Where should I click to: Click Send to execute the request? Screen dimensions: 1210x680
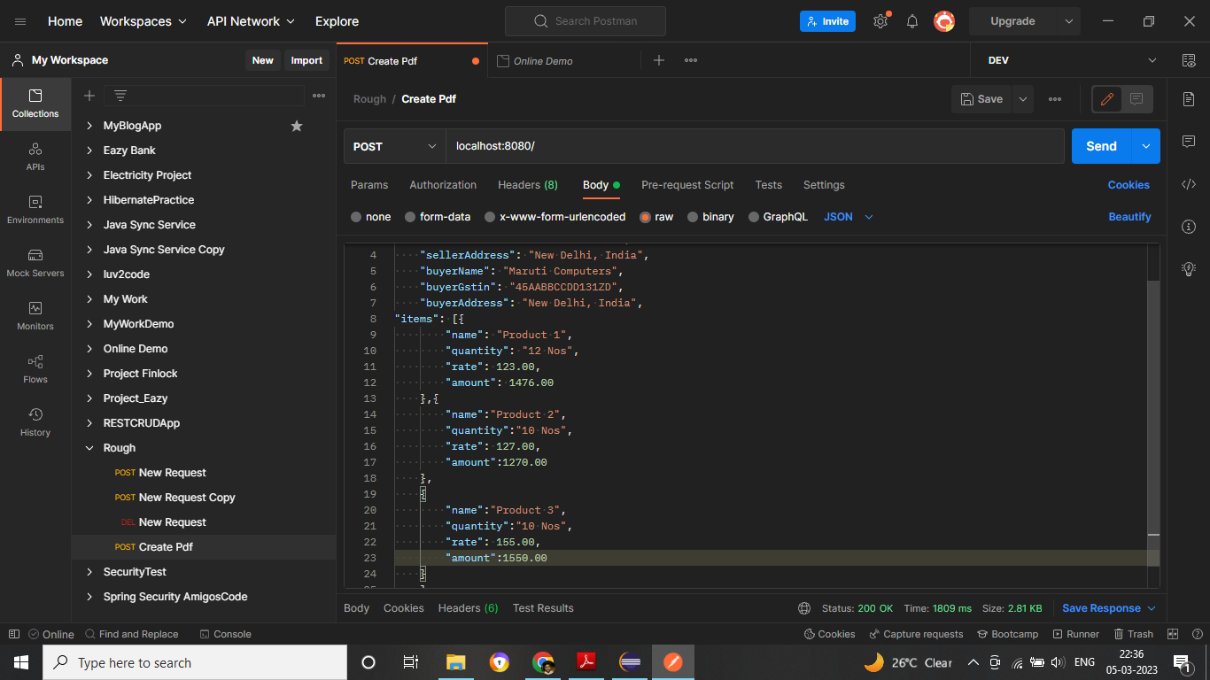tap(1100, 145)
